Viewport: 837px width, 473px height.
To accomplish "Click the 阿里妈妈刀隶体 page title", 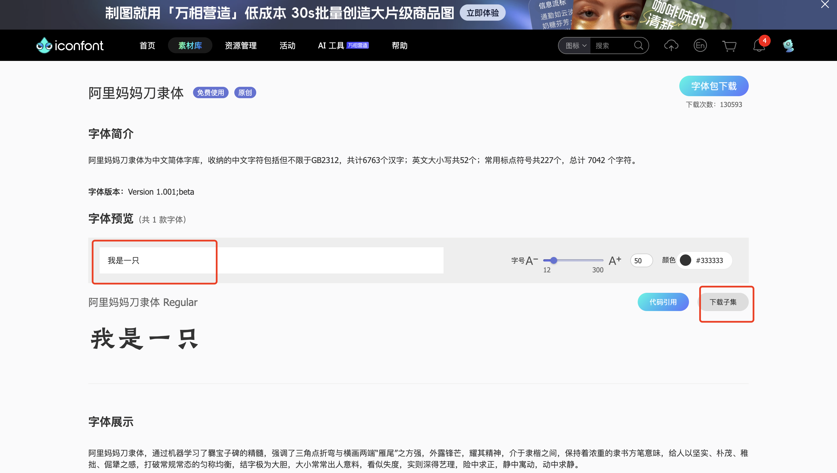I will [136, 93].
